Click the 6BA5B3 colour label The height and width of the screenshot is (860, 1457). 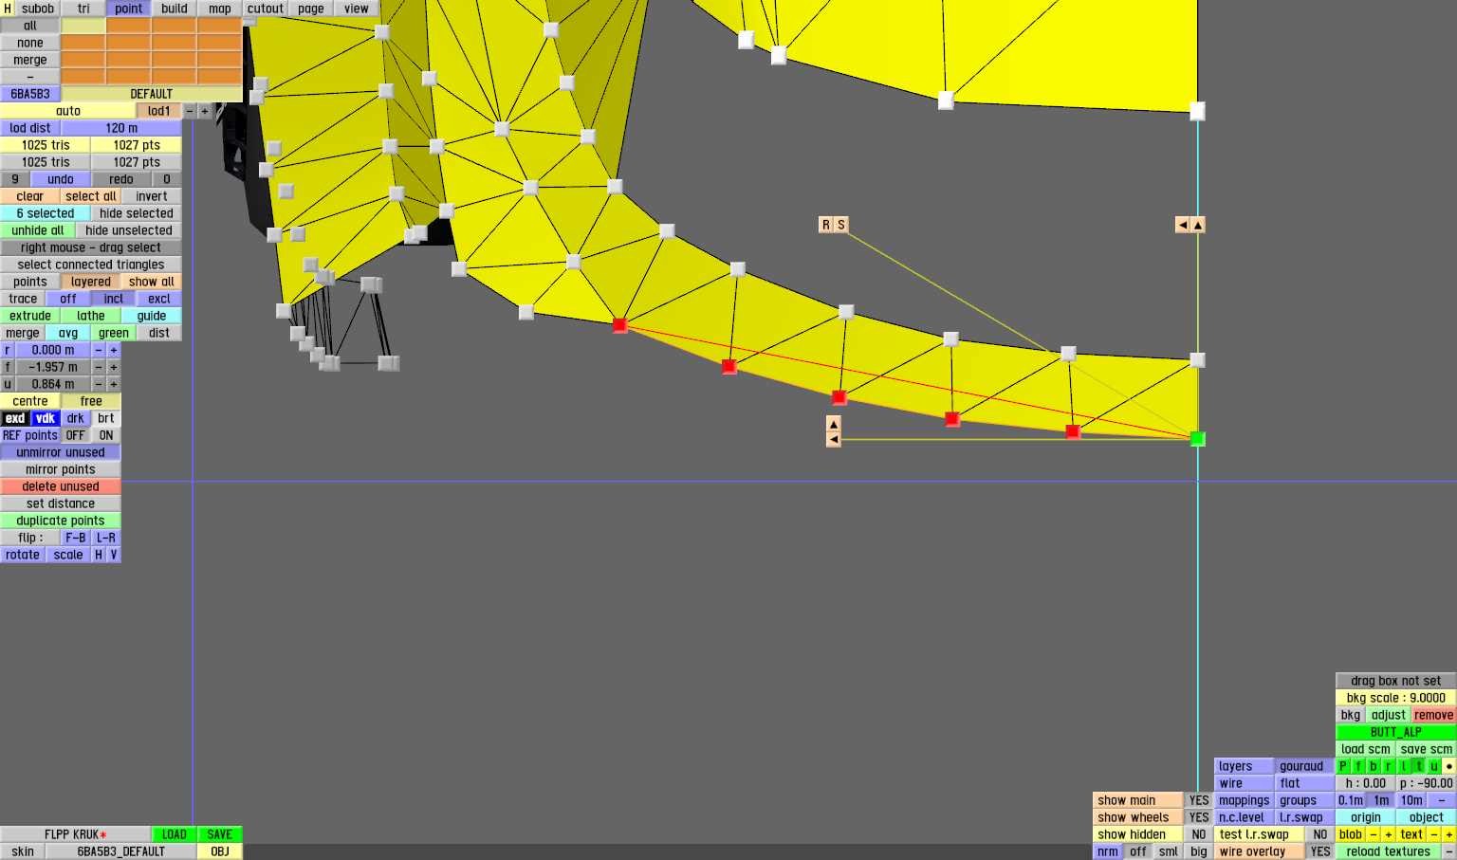(x=30, y=94)
